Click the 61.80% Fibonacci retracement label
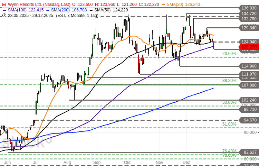 229,124
